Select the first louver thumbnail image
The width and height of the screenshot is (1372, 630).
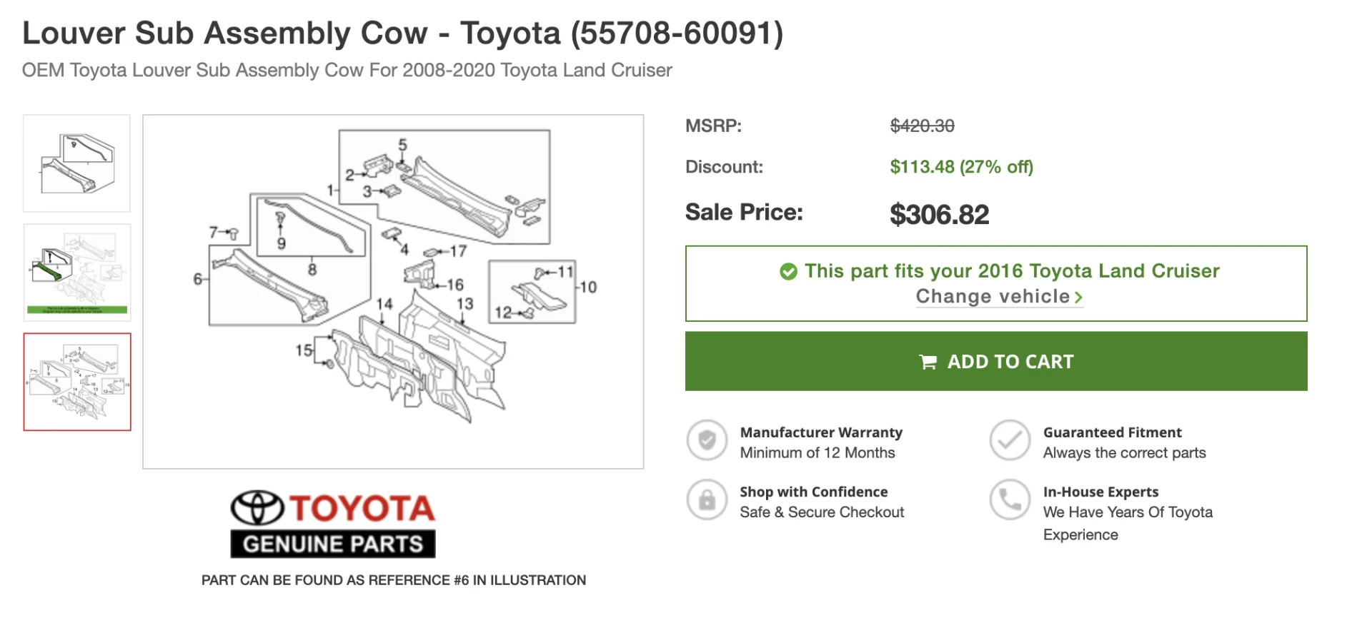point(76,163)
